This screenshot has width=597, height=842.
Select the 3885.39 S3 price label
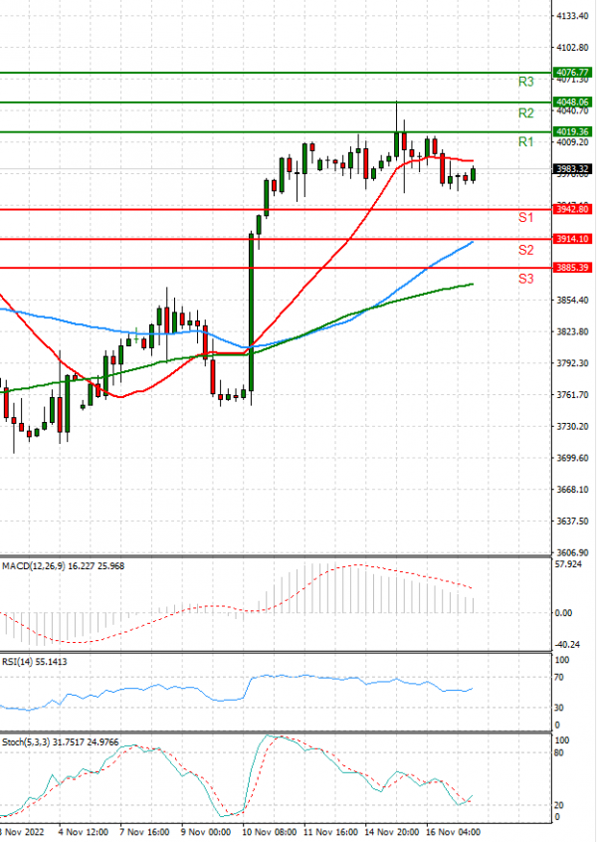573,268
